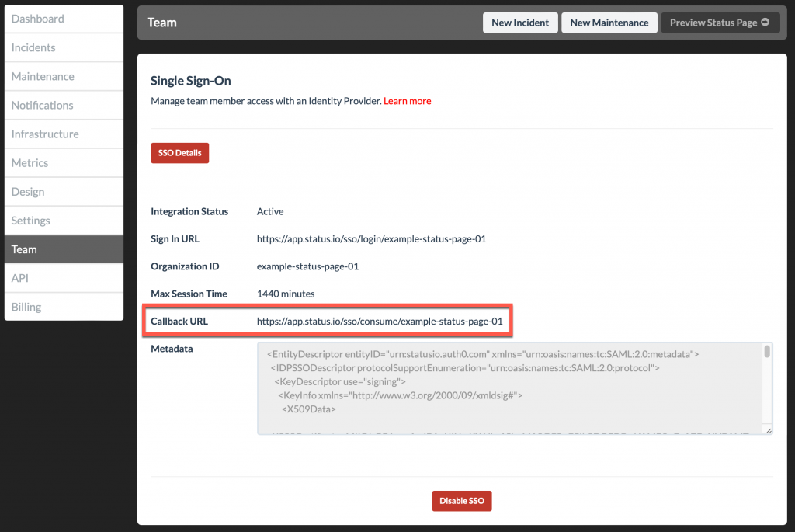Open SSO Details
Screen dimensions: 795x532
click(x=179, y=152)
